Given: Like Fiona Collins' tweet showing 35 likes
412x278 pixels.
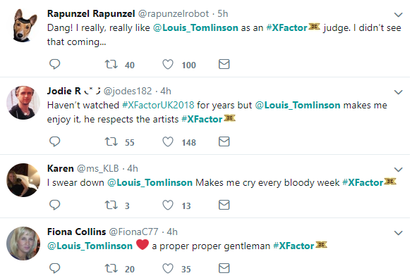Looking at the screenshot, I should pos(168,268).
